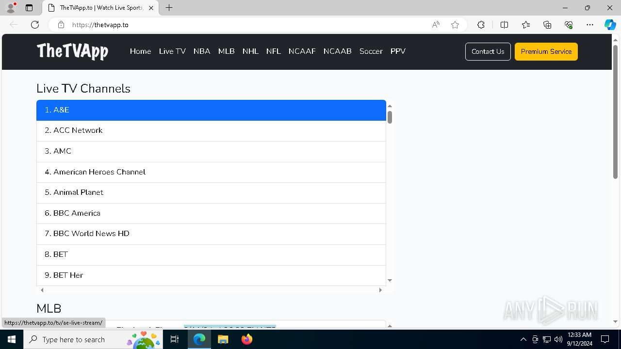Open a new tab with plus icon

169,8
